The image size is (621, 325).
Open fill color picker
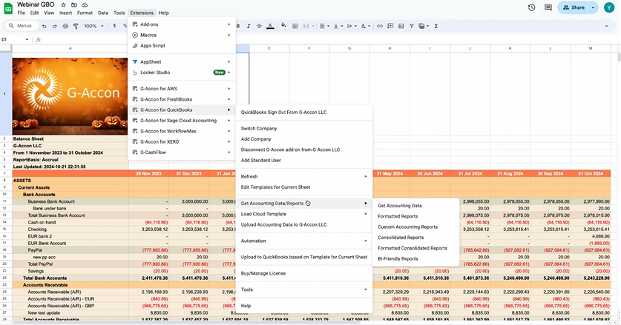click(283, 26)
